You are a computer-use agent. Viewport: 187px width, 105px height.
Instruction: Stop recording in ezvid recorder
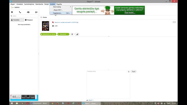pos(28,97)
